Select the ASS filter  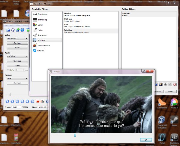tap(91, 26)
